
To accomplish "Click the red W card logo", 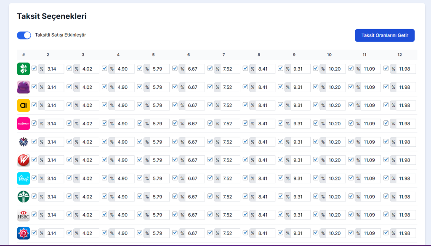I will (23, 160).
